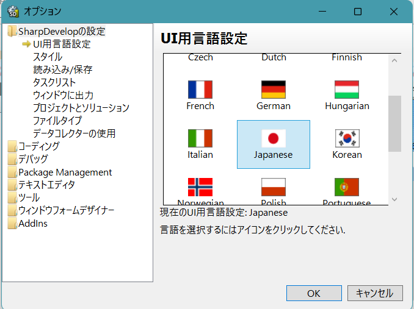414x309 pixels.
Task: Select the Italian flag icon
Action: click(x=200, y=138)
